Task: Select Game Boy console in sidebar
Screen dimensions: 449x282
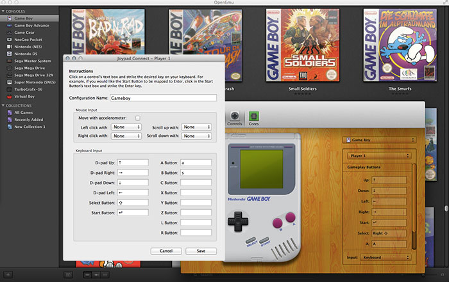Action: 30,19
